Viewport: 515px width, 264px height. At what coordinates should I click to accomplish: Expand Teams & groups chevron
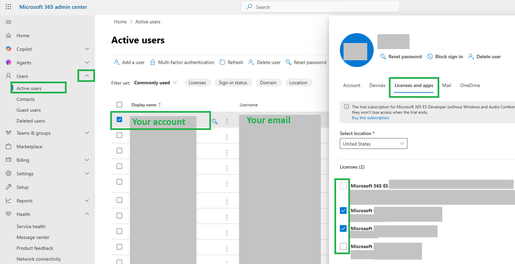87,133
